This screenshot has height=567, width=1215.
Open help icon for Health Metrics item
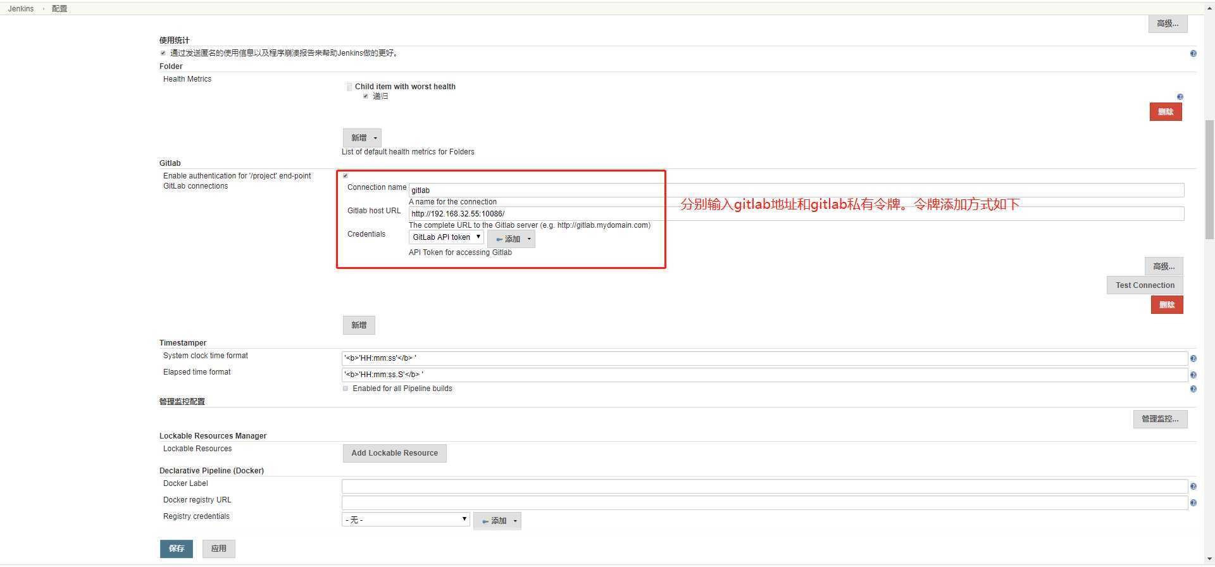1180,97
